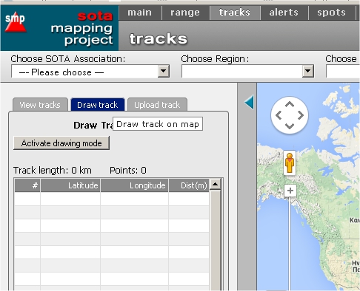The width and height of the screenshot is (360, 291).
Task: Pan the map left with left arrow
Action: (279, 115)
